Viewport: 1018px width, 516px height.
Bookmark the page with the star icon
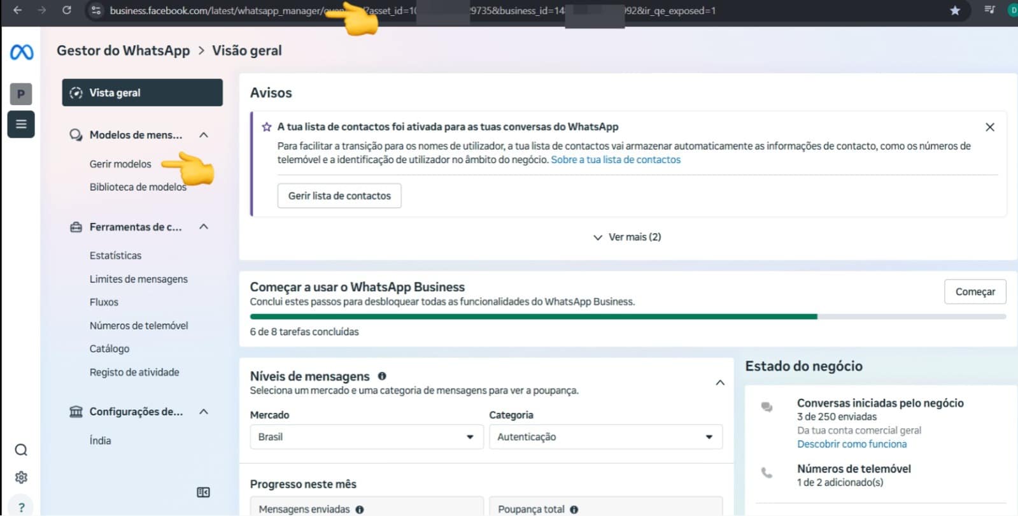[954, 10]
